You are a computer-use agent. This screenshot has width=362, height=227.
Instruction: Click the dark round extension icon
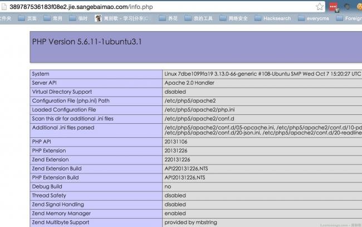(x=347, y=7)
